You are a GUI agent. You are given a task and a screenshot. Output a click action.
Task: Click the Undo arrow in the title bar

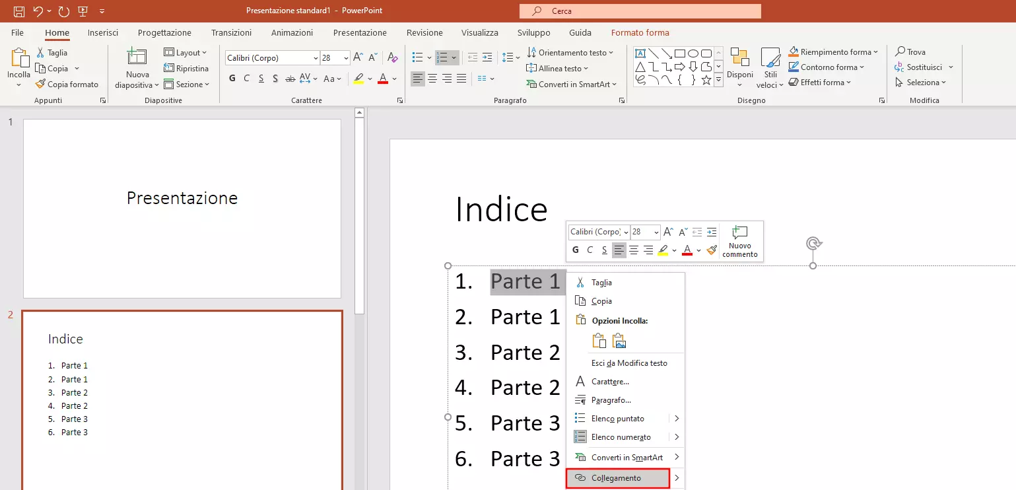38,11
